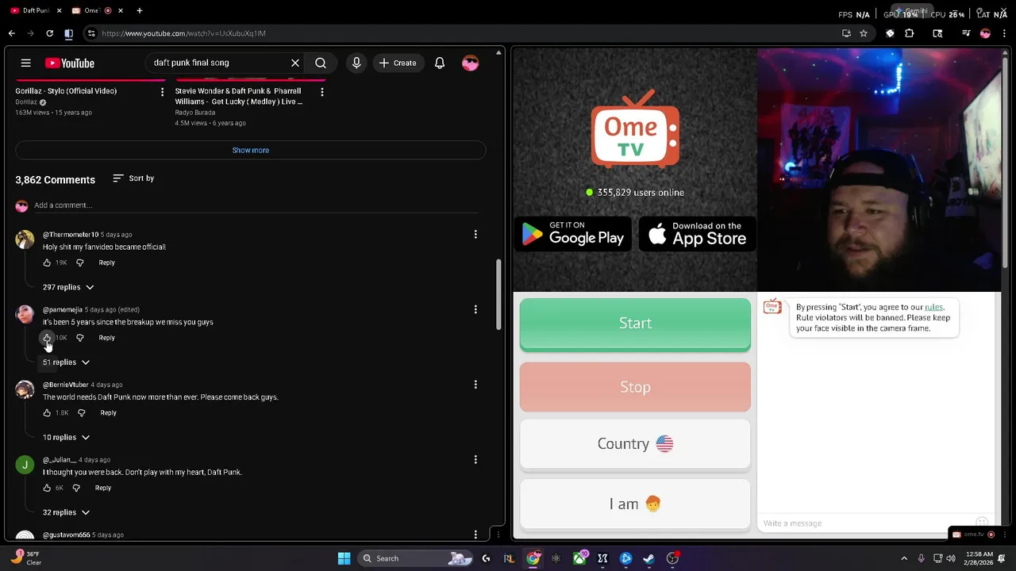Reply to the @Thermometer10 comment
Viewport: 1016px width, 571px height.
[106, 263]
